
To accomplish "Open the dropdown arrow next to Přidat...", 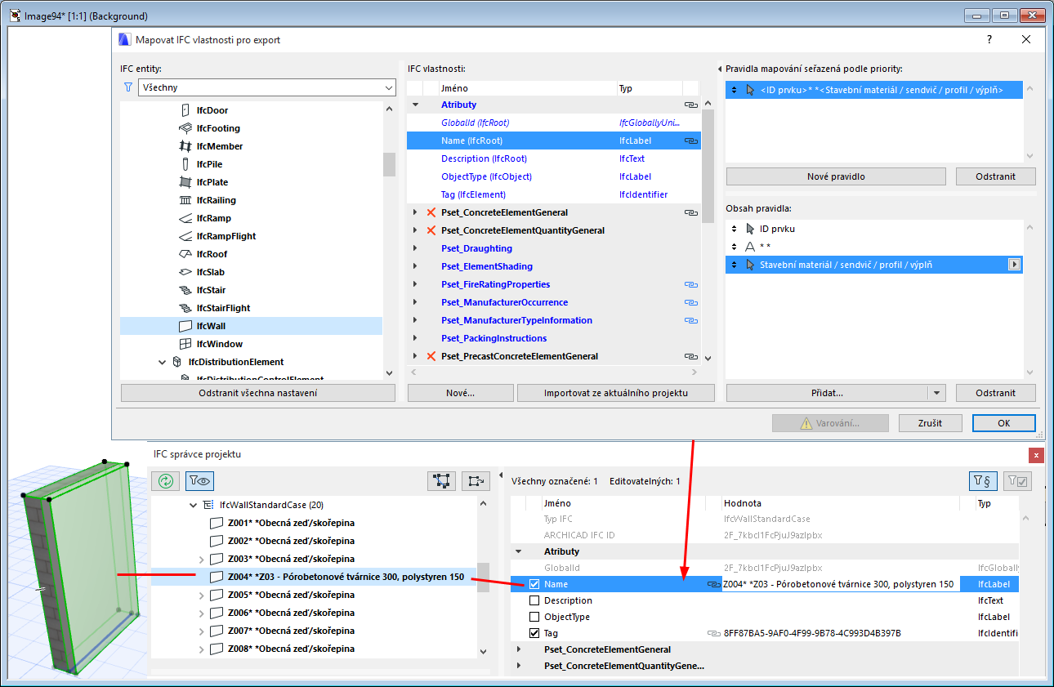I will click(937, 393).
